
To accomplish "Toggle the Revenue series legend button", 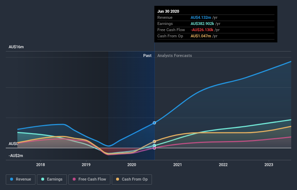I will point(21,179).
